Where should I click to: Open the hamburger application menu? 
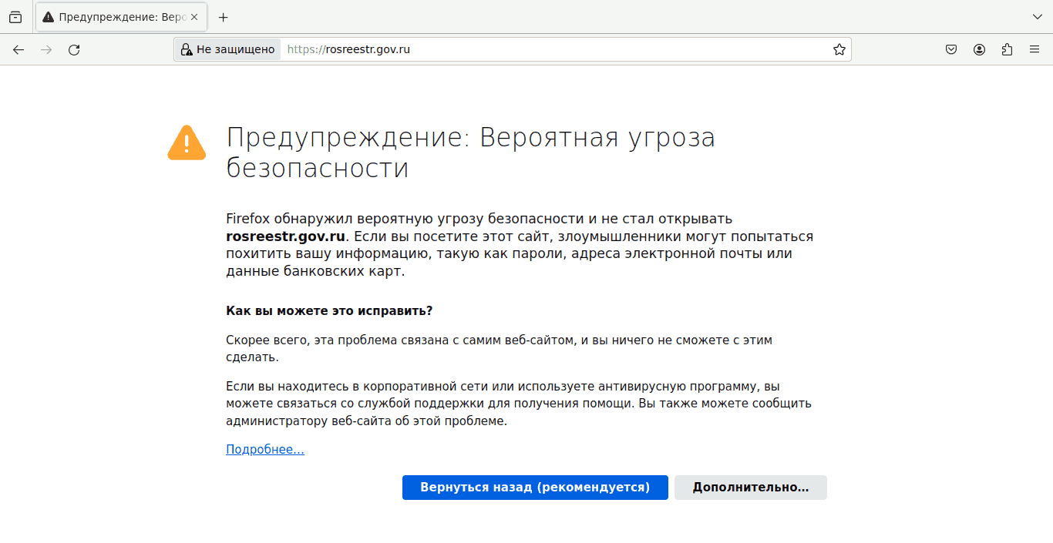1034,49
